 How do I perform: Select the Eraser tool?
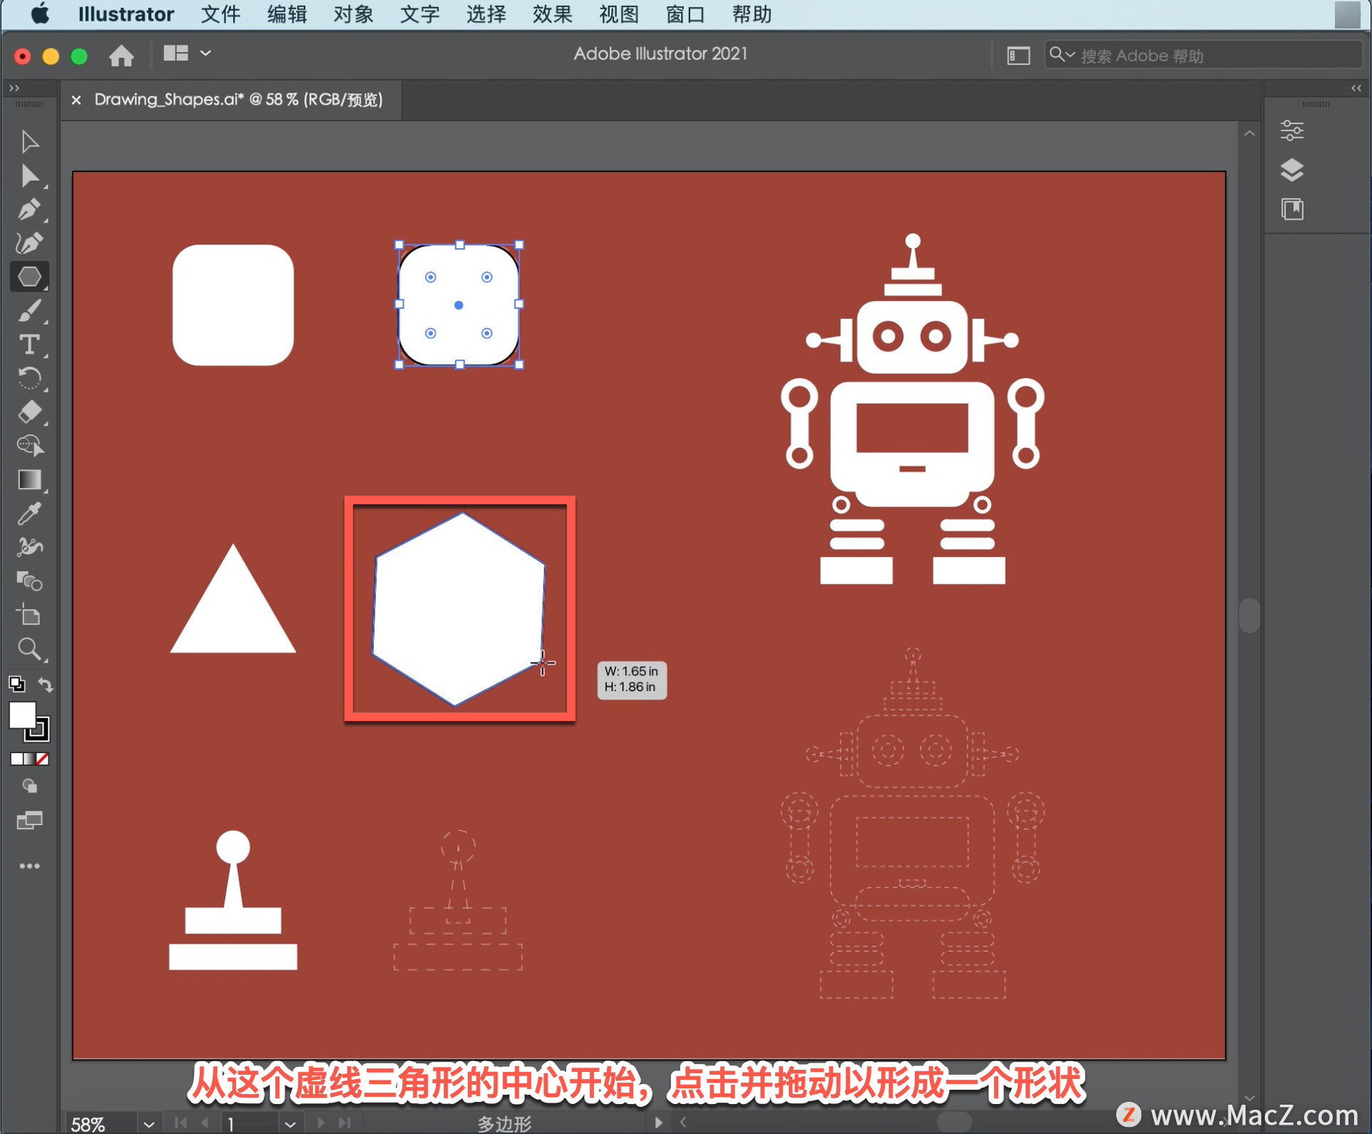tap(29, 412)
